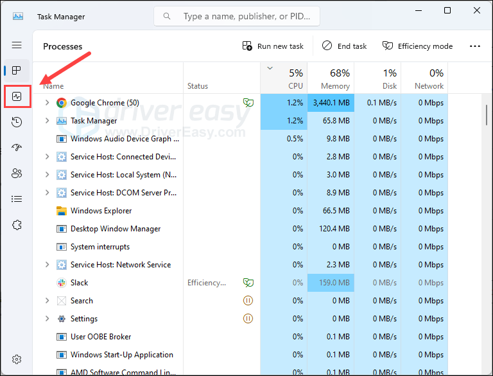Open the Performance tab in sidebar
The image size is (493, 376).
click(x=17, y=96)
